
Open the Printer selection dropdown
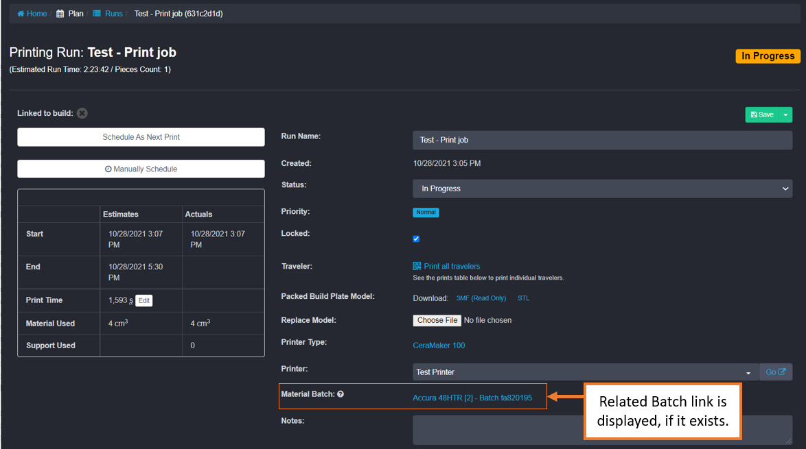(585, 372)
